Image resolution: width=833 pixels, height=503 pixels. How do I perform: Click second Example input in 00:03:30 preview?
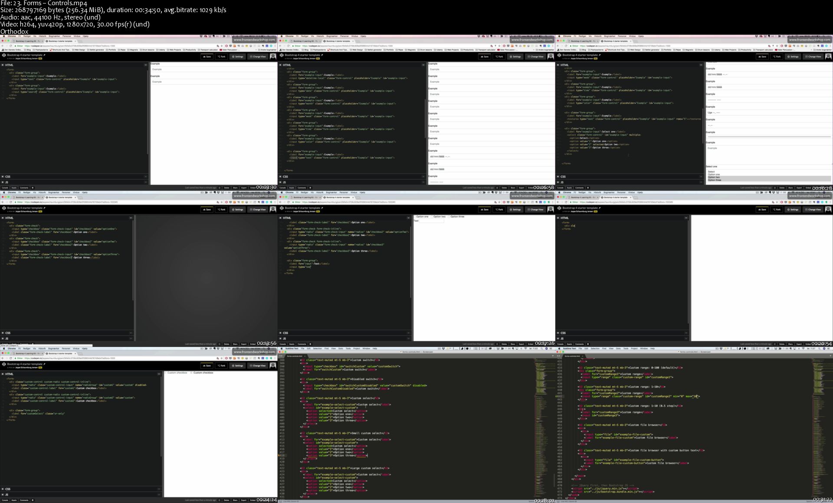(213, 82)
